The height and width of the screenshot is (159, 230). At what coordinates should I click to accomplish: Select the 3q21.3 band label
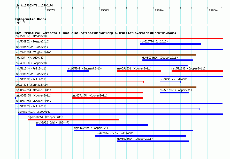point(20,22)
